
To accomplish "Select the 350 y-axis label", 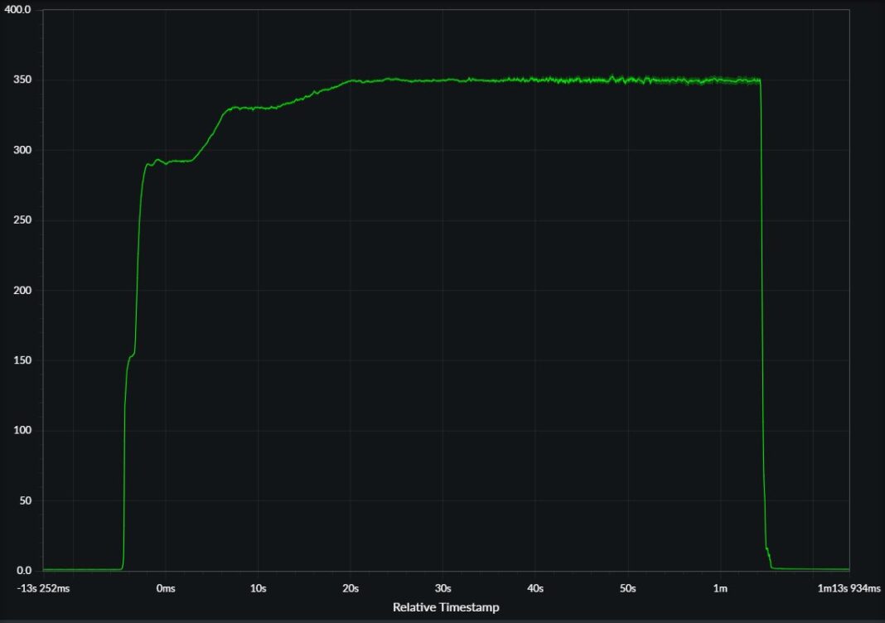I will click(x=22, y=80).
